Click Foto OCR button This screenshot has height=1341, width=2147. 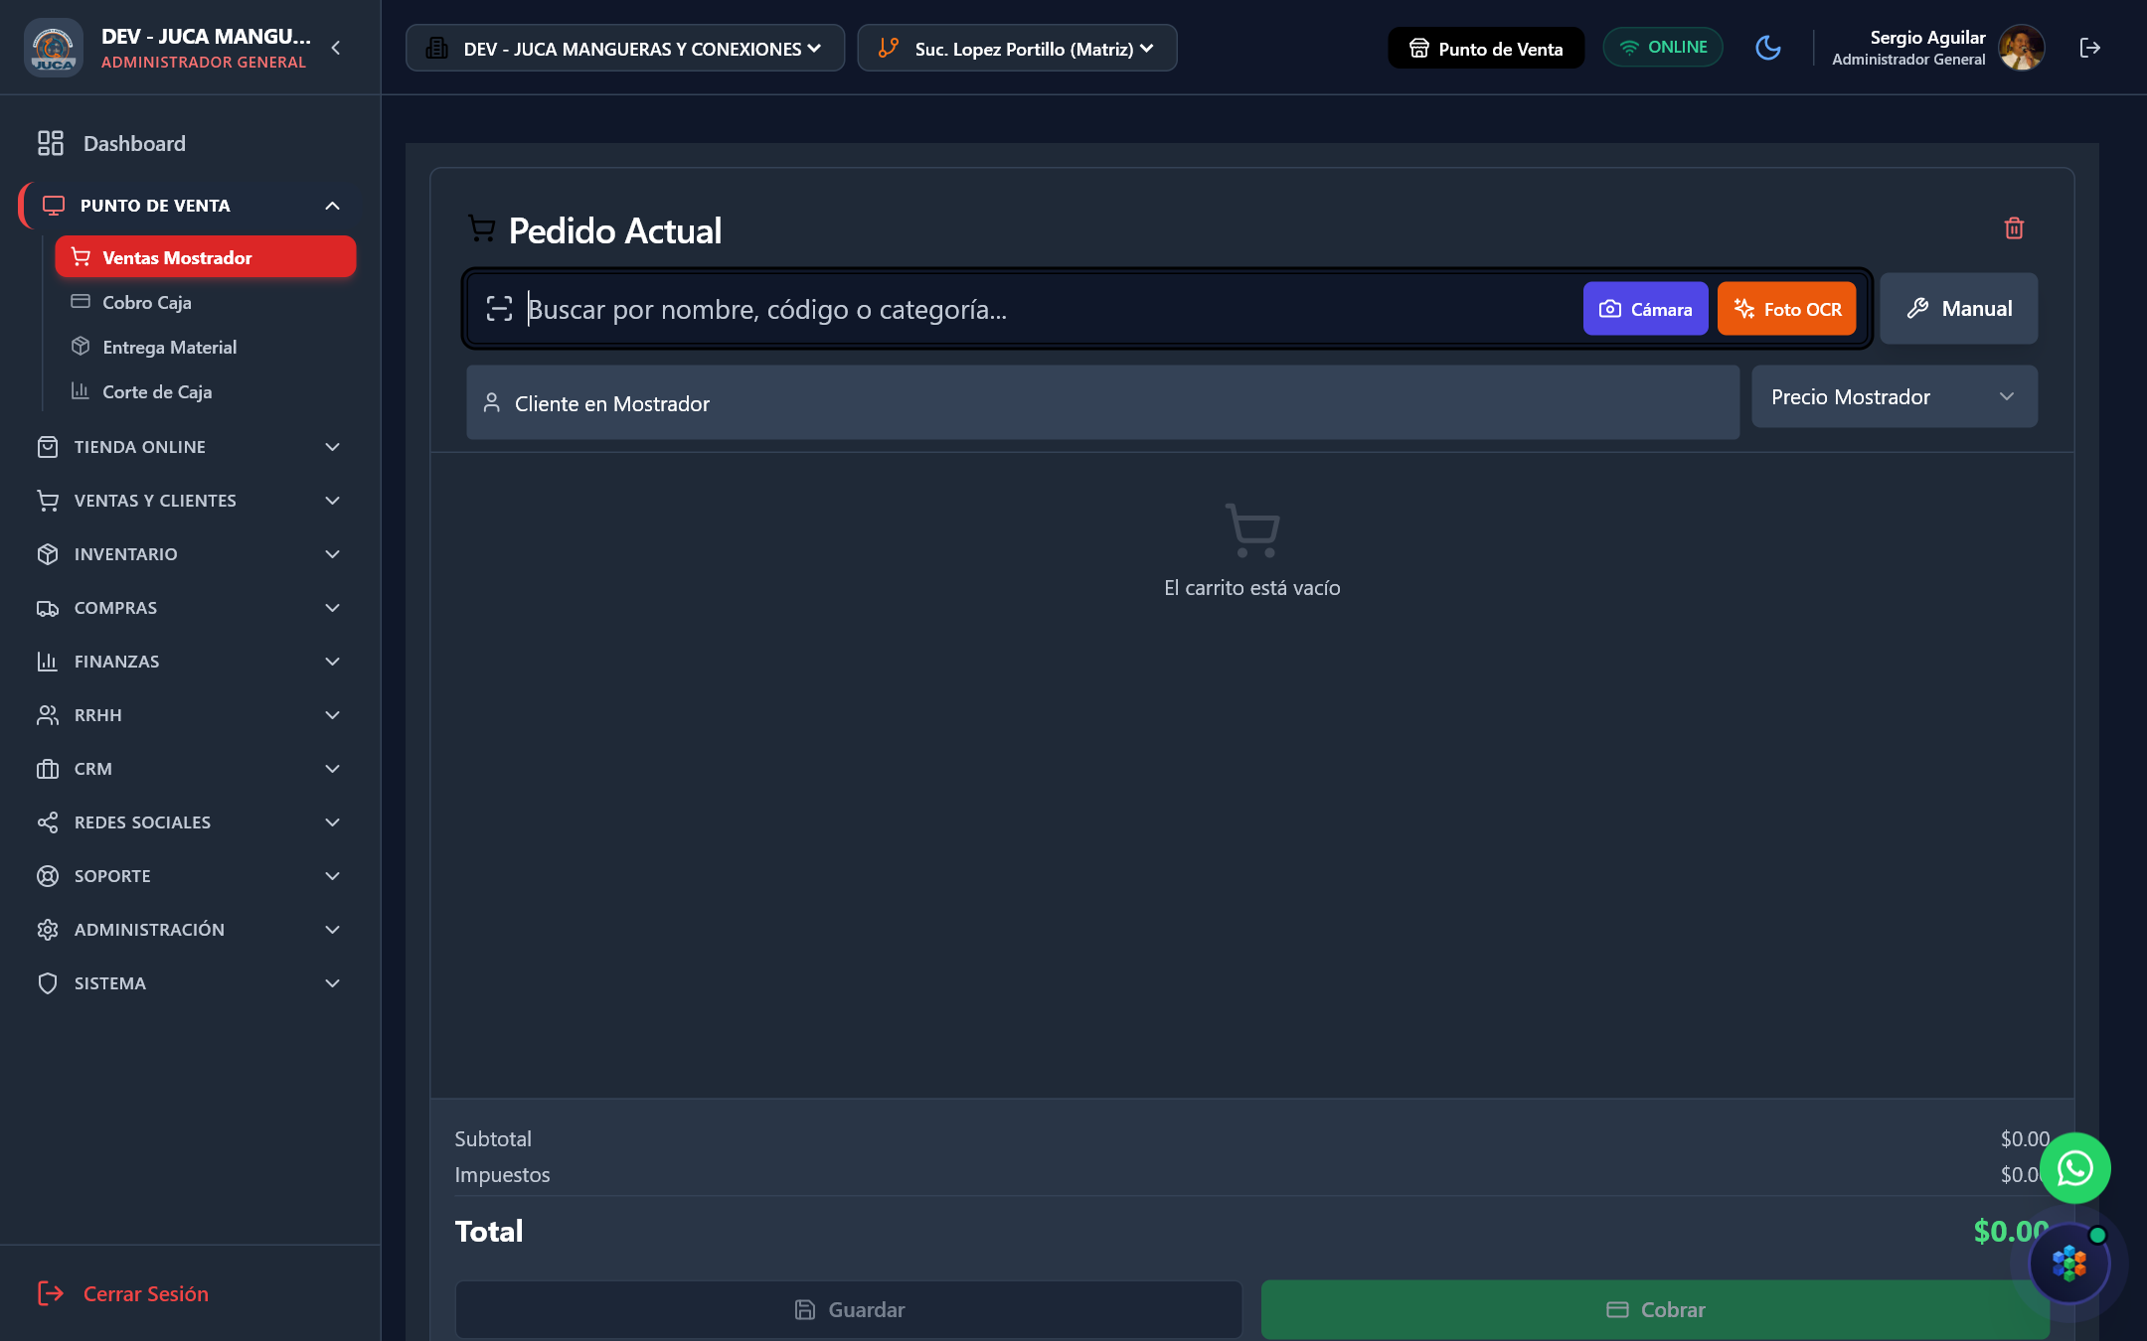click(1787, 309)
